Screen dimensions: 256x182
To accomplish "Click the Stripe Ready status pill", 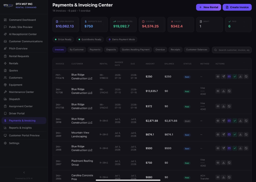I will point(63,39).
